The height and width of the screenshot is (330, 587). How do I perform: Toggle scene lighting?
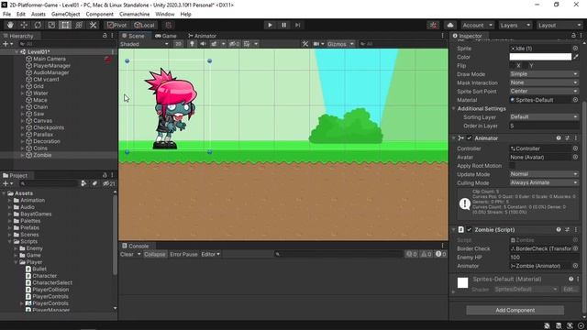pos(192,44)
